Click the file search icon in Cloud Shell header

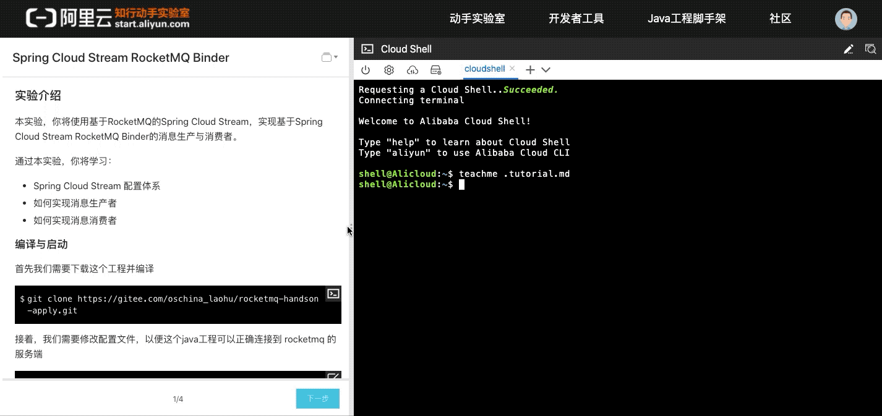870,49
